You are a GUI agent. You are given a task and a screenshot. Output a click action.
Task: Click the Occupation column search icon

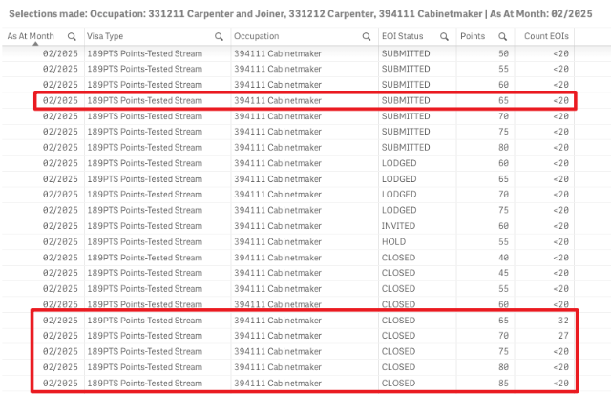(x=367, y=35)
